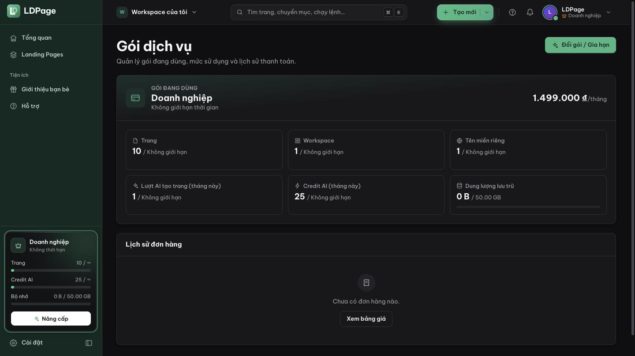Collapse sidebar using the panel icon
The height and width of the screenshot is (356, 635).
pos(89,343)
